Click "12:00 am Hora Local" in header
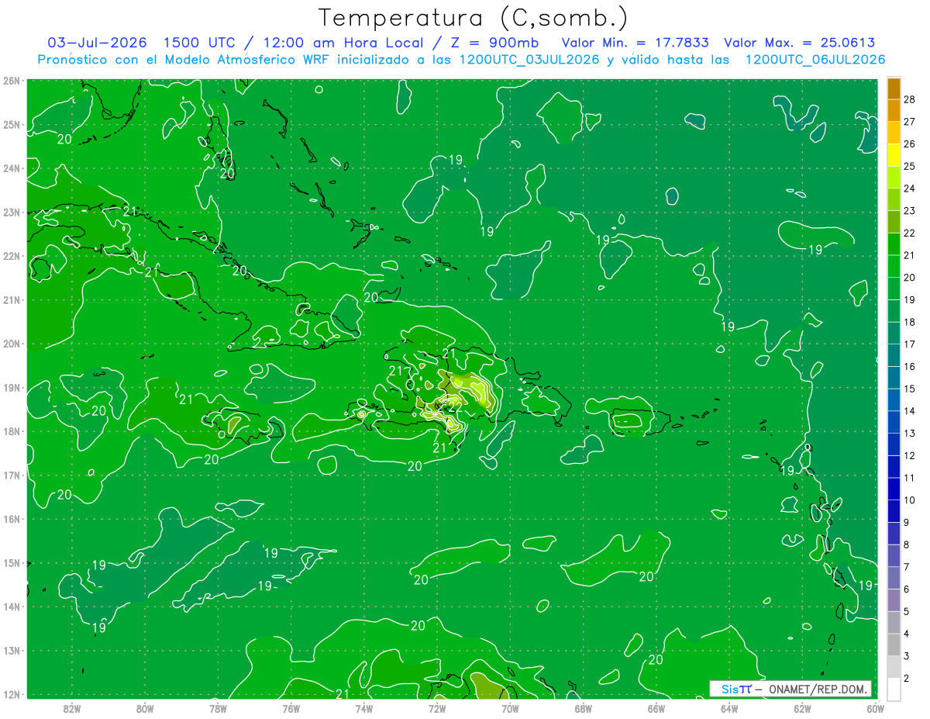The width and height of the screenshot is (930, 719). 345,43
